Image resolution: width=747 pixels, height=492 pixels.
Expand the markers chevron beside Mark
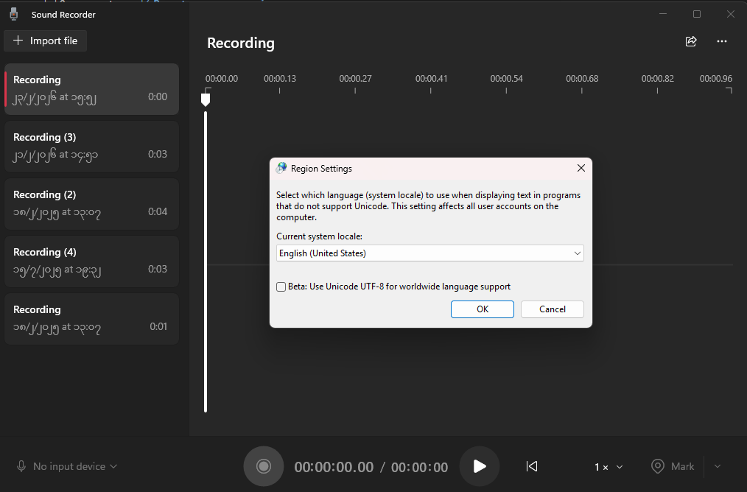click(718, 466)
